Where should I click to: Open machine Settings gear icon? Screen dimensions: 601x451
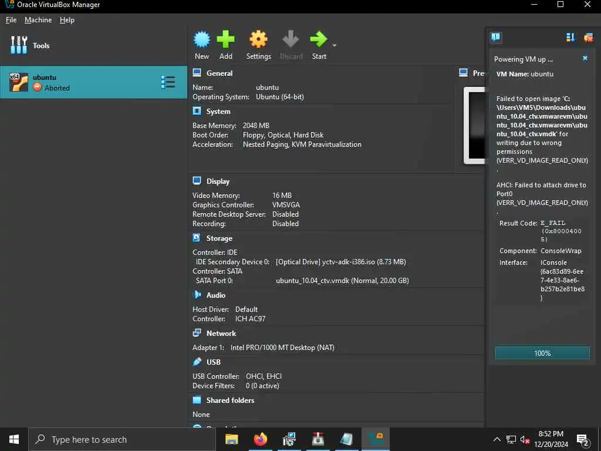point(258,39)
